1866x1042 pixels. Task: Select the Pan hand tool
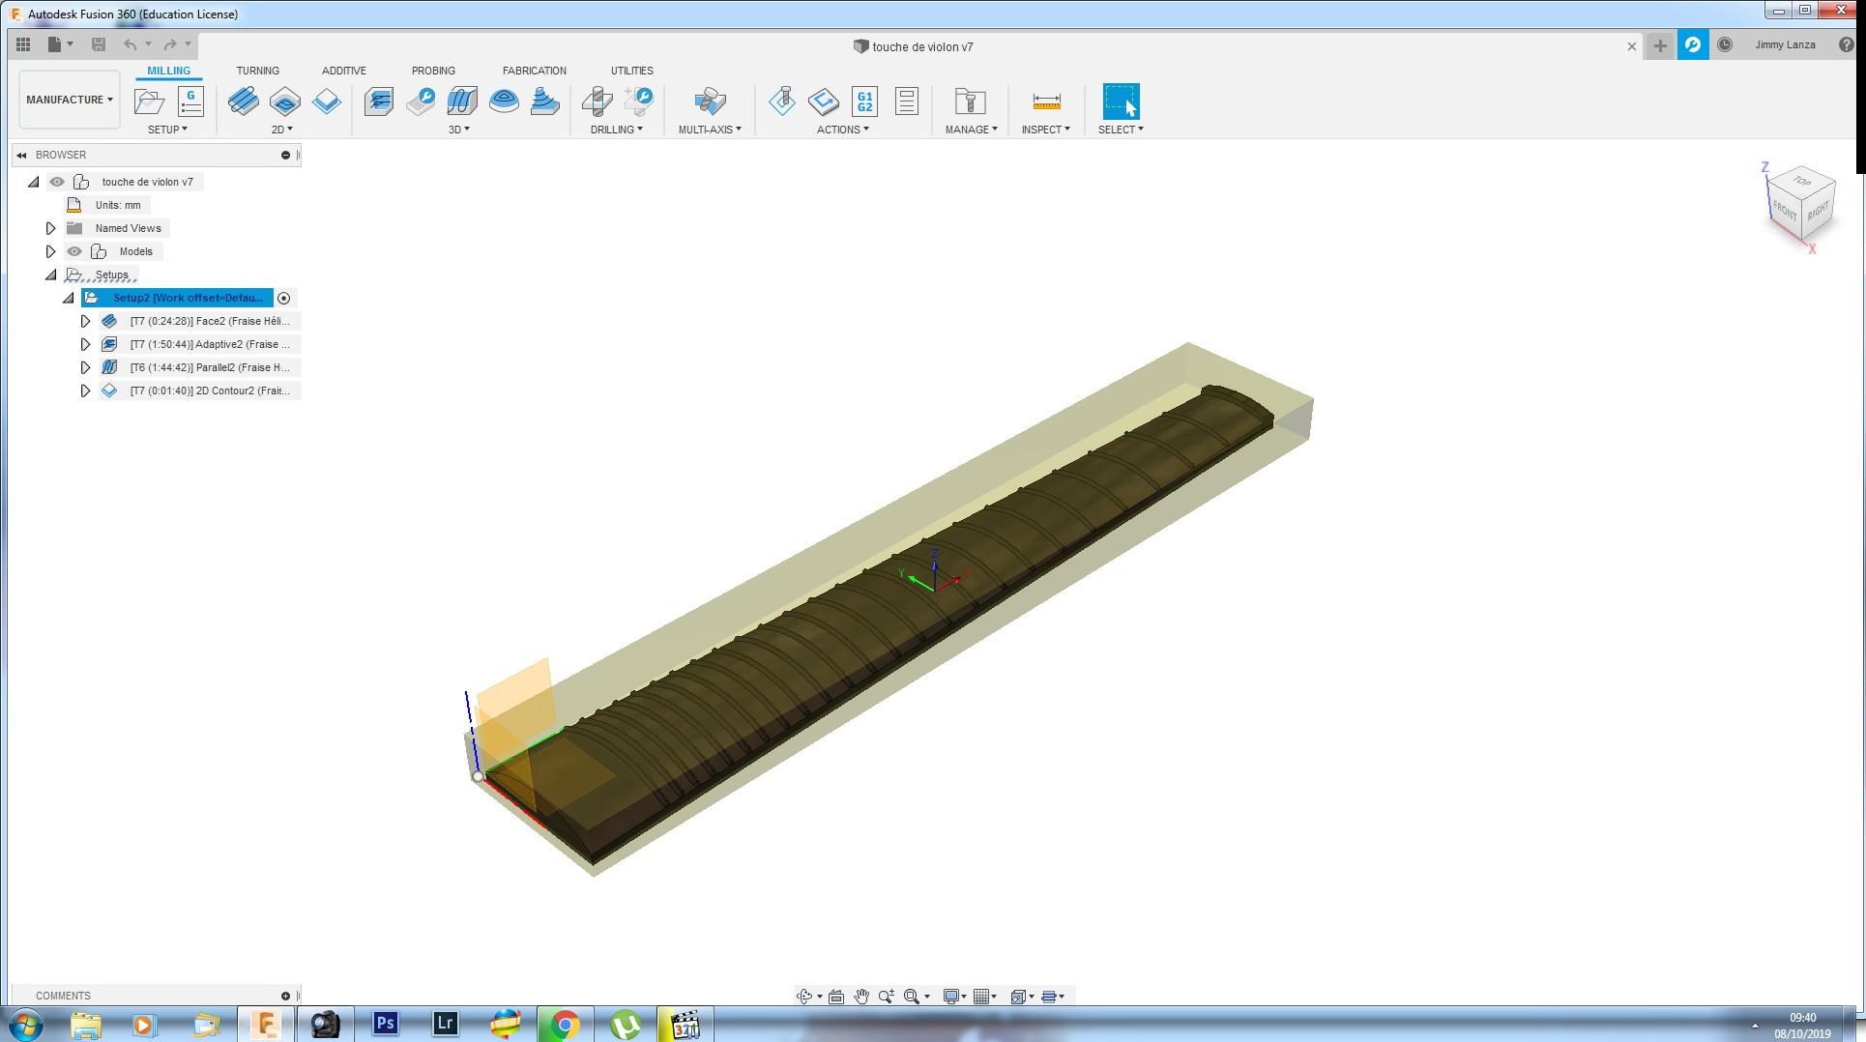pos(860,997)
